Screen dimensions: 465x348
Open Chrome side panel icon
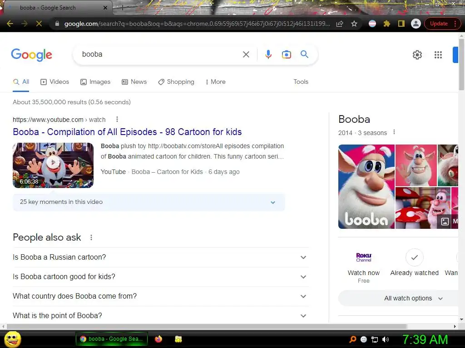(x=401, y=24)
